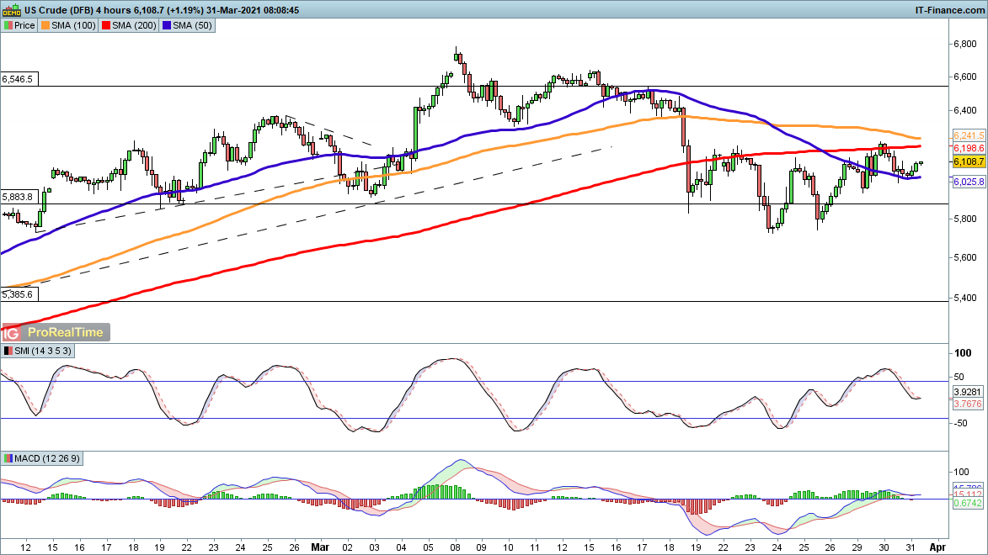Click the Price legend color icon
Image resolution: width=988 pixels, height=555 pixels.
(x=8, y=26)
